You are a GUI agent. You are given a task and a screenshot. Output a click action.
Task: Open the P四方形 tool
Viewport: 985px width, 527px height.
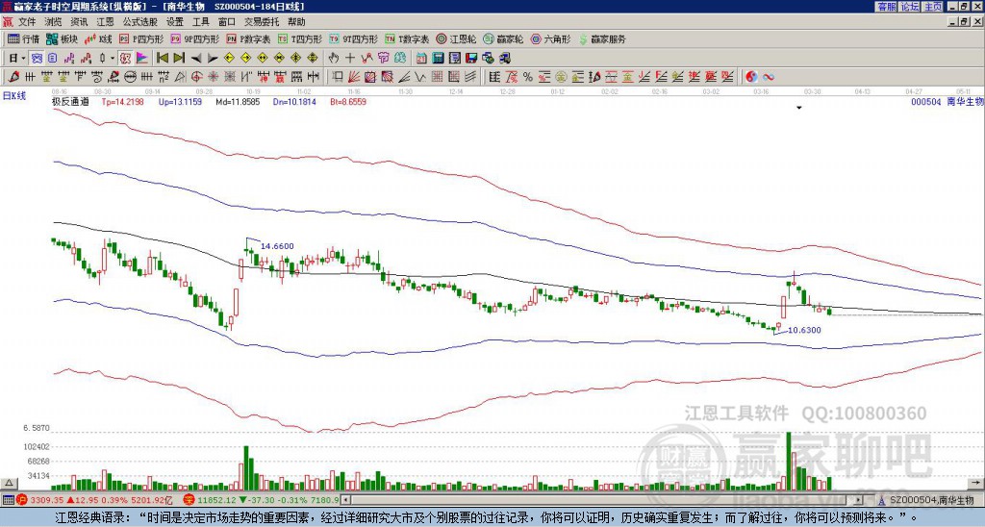pyautogui.click(x=141, y=38)
